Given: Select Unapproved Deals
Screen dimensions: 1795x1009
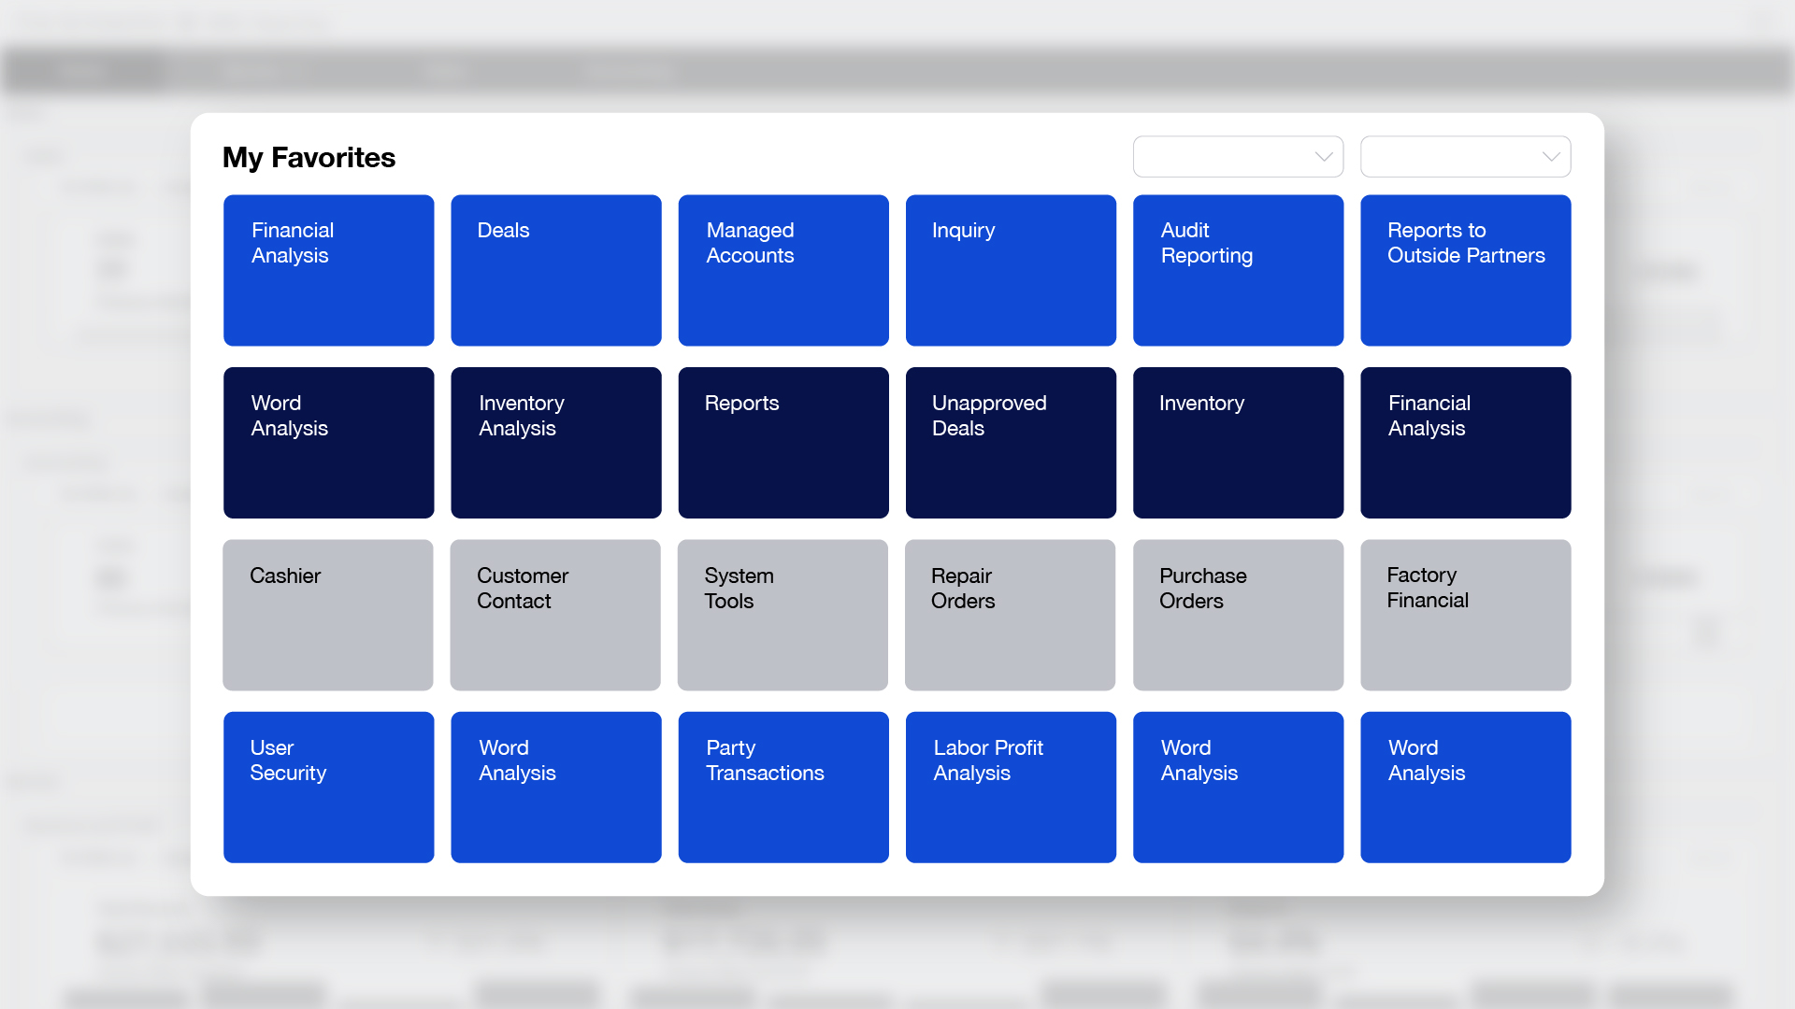Looking at the screenshot, I should coord(1011,443).
